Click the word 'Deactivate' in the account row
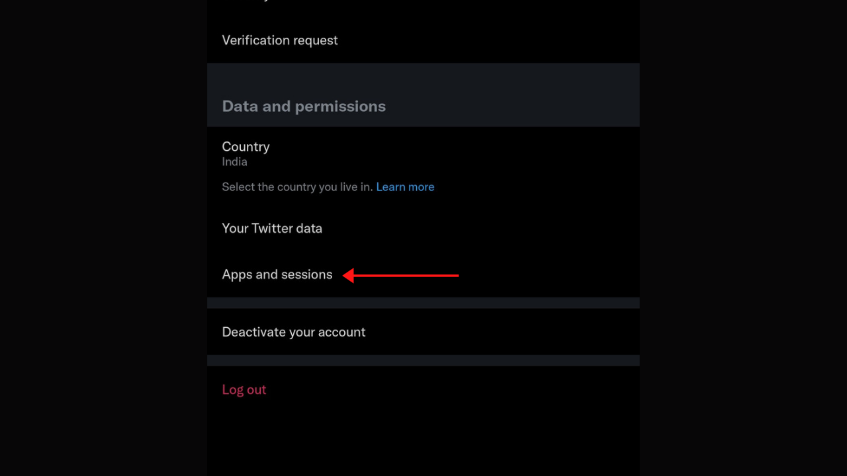 [x=251, y=332]
